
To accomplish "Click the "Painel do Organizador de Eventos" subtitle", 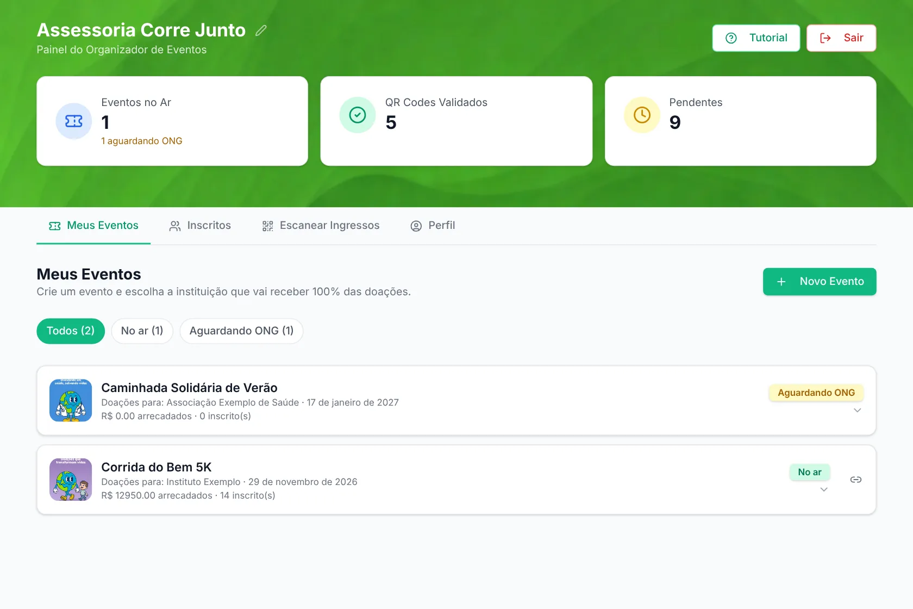I will [122, 50].
